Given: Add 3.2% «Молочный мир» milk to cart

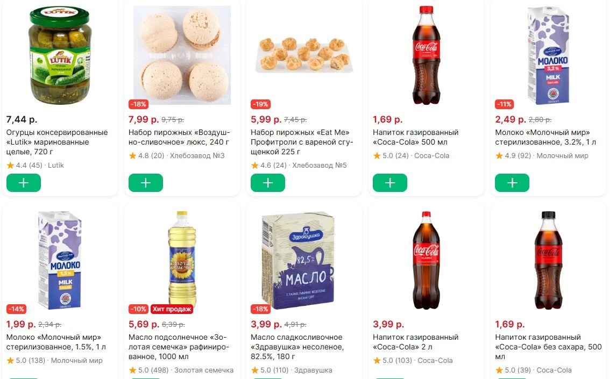Looking at the screenshot, I should pos(512,183).
